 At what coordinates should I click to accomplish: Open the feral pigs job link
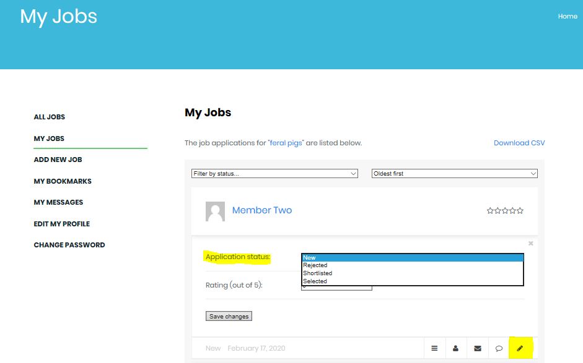pyautogui.click(x=286, y=143)
